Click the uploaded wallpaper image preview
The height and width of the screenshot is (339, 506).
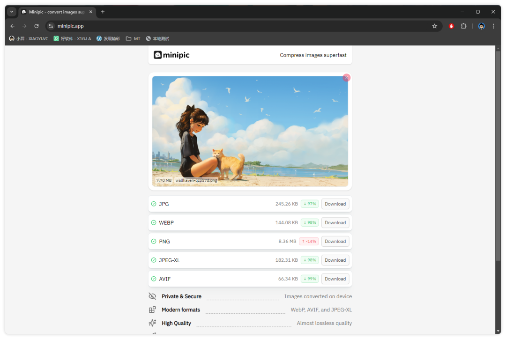click(x=250, y=131)
